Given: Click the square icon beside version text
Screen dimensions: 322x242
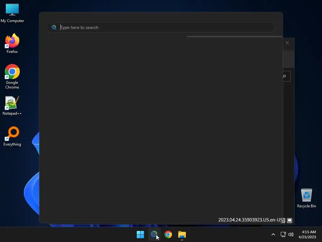Looking at the screenshot, I should coord(290,220).
